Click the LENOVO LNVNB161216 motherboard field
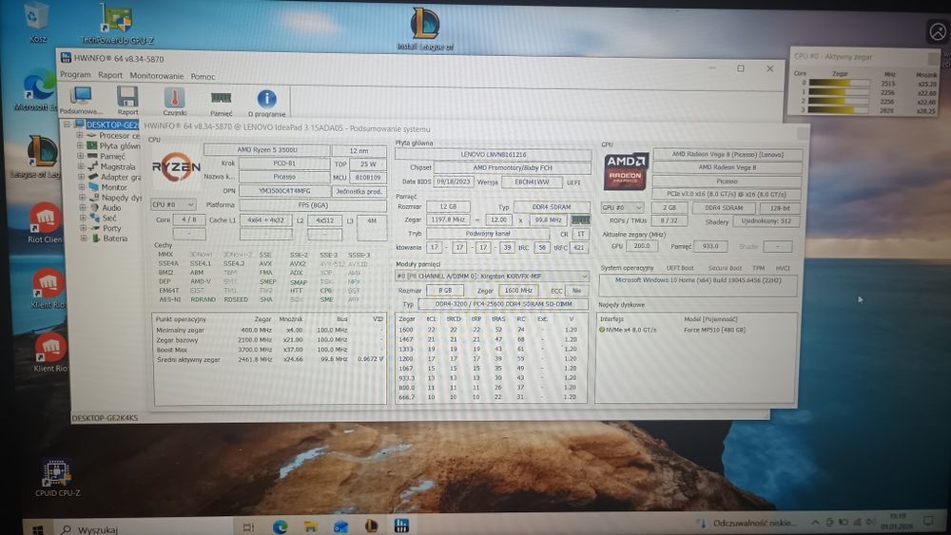951x535 pixels. click(493, 155)
